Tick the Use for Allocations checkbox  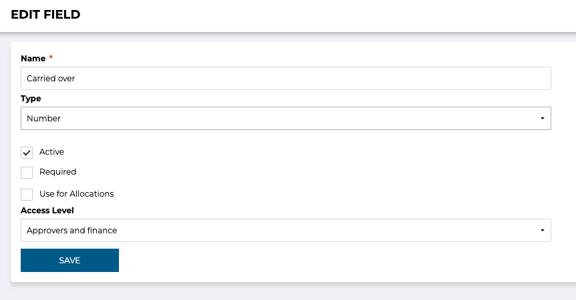tap(27, 195)
